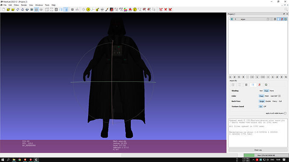
Task: Click the ENG language indicator in tray
Action: [x=272, y=160]
